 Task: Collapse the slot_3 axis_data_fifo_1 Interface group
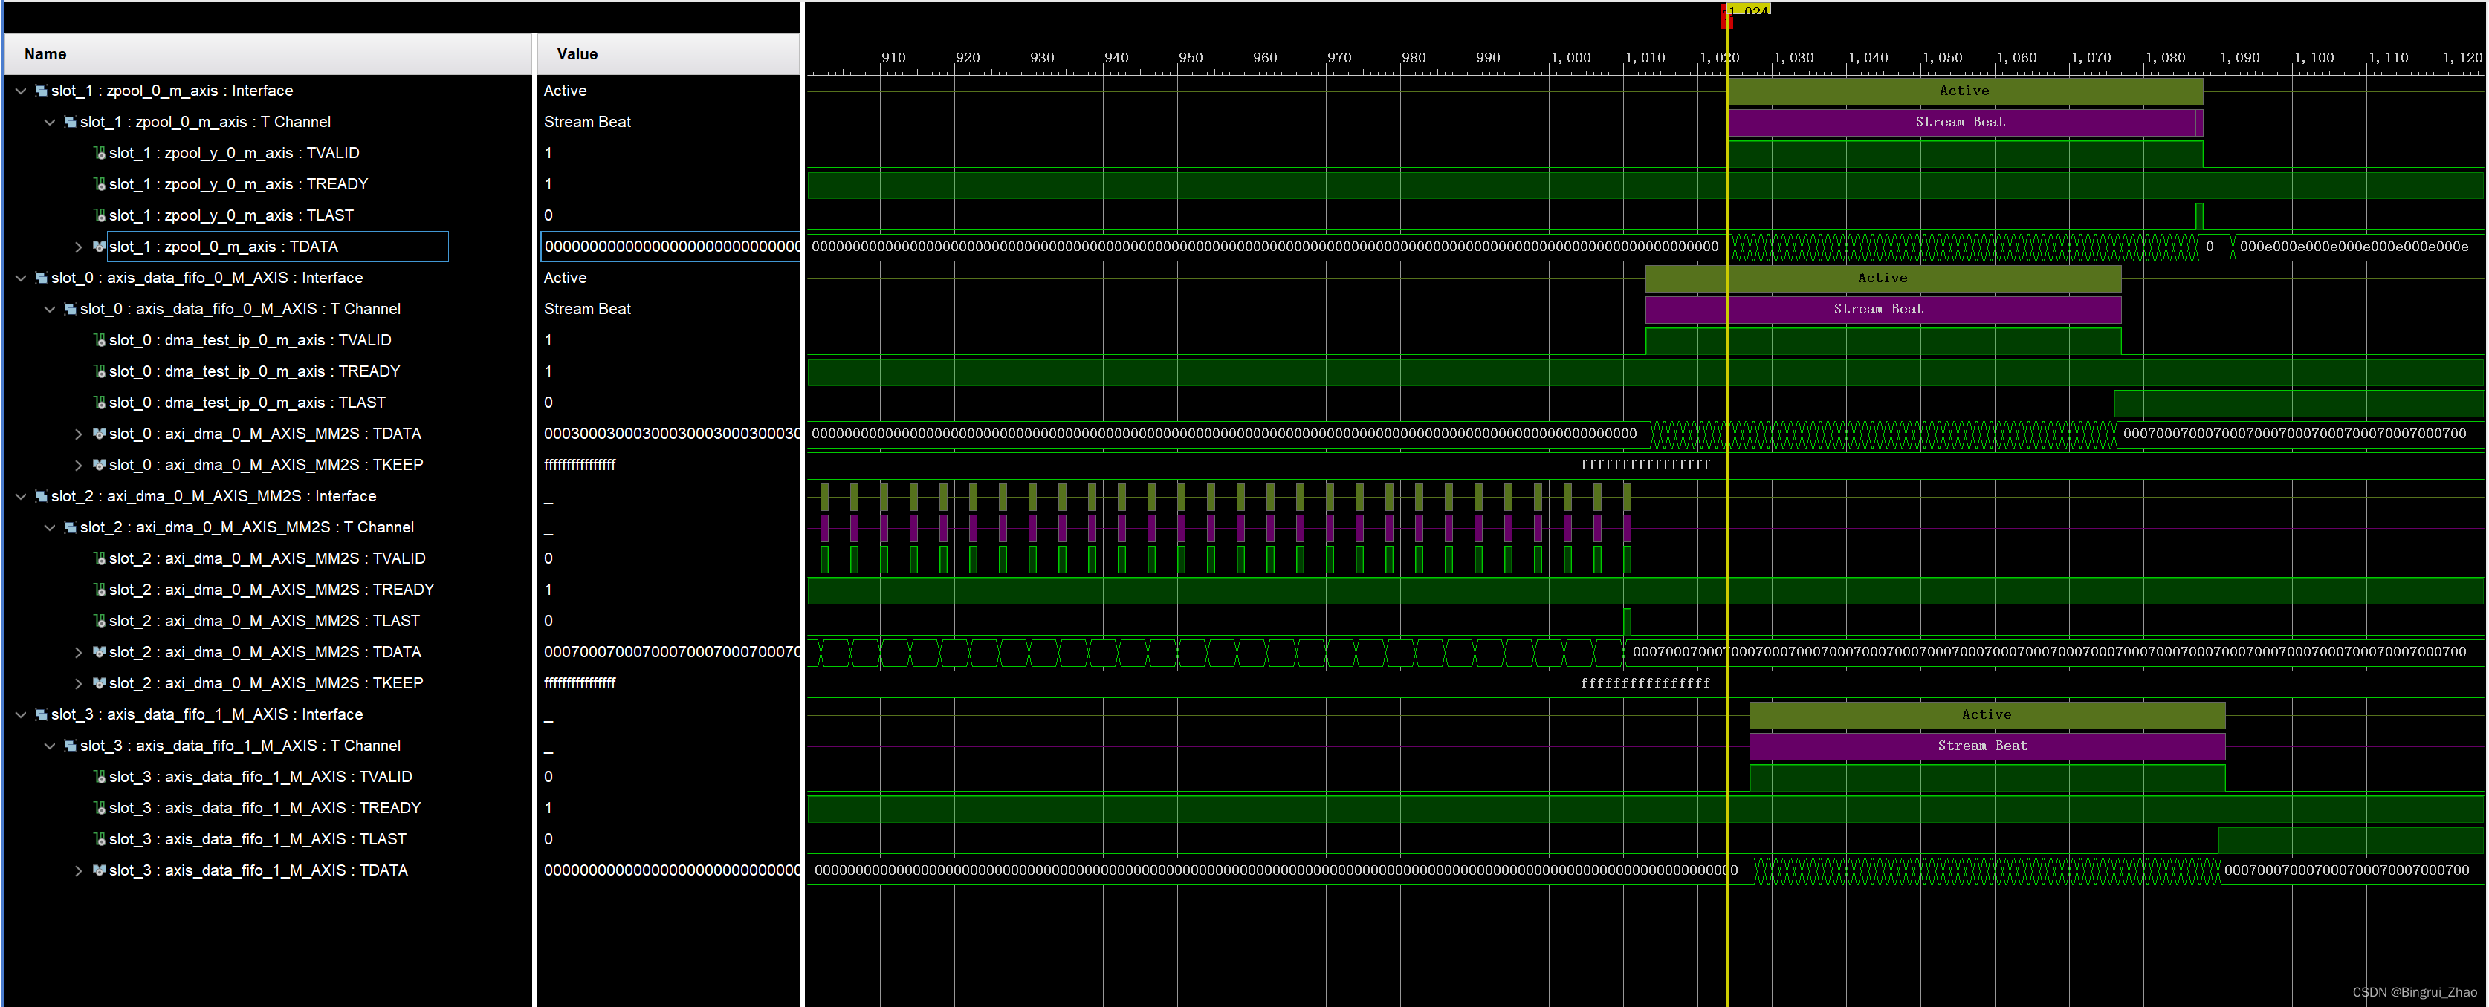pyautogui.click(x=22, y=714)
